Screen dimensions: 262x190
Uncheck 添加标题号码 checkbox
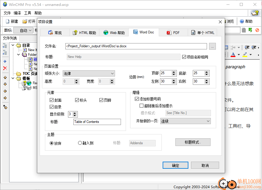[x=137, y=99]
